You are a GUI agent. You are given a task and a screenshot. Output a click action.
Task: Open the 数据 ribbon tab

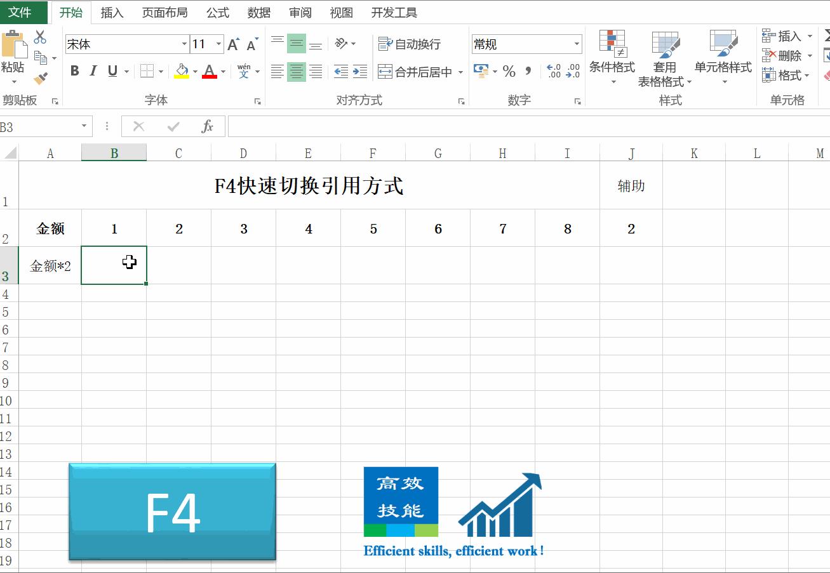point(258,12)
